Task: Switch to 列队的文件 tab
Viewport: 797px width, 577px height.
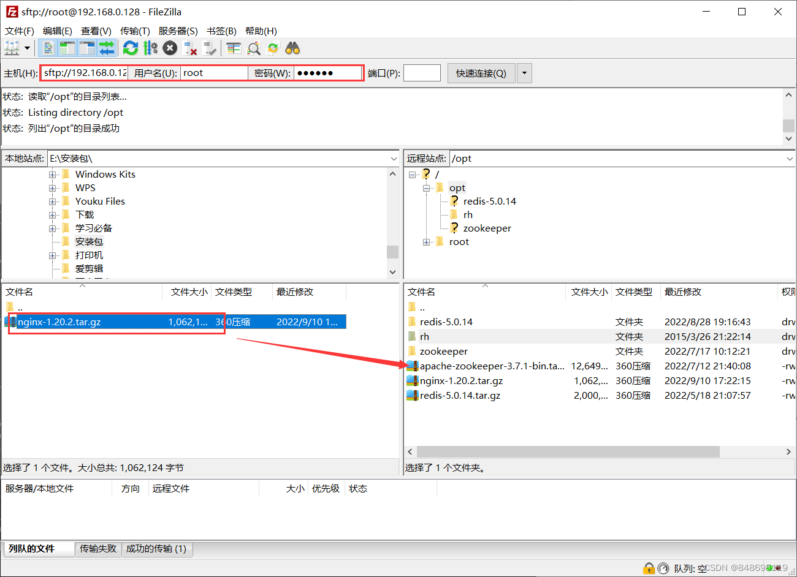Action: click(x=39, y=549)
